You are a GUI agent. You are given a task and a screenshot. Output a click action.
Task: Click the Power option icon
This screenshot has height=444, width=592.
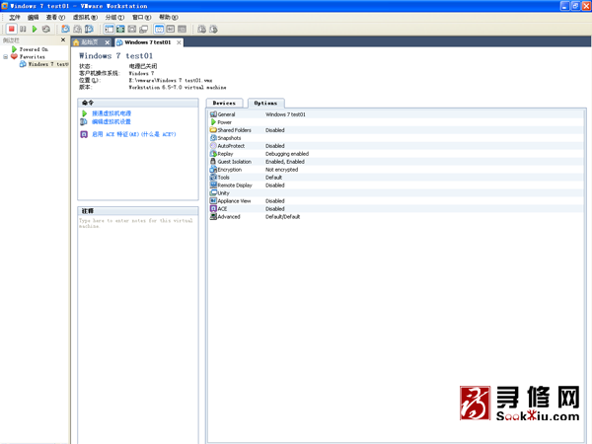coord(213,122)
